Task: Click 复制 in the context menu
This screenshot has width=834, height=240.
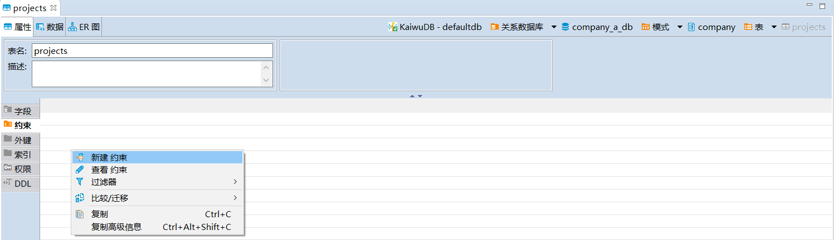Action: [x=100, y=214]
